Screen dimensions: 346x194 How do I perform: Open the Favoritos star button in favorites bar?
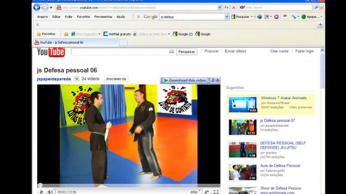click(46, 34)
